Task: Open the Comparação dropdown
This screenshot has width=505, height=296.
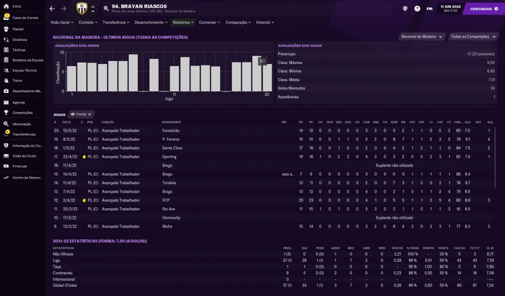Action: pos(238,22)
